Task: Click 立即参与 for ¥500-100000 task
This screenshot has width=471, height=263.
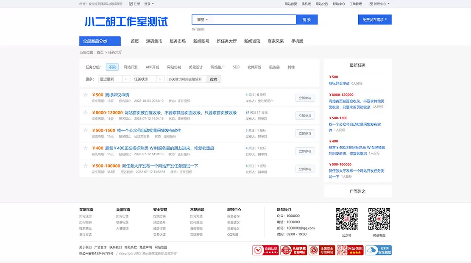Action: pyautogui.click(x=305, y=169)
